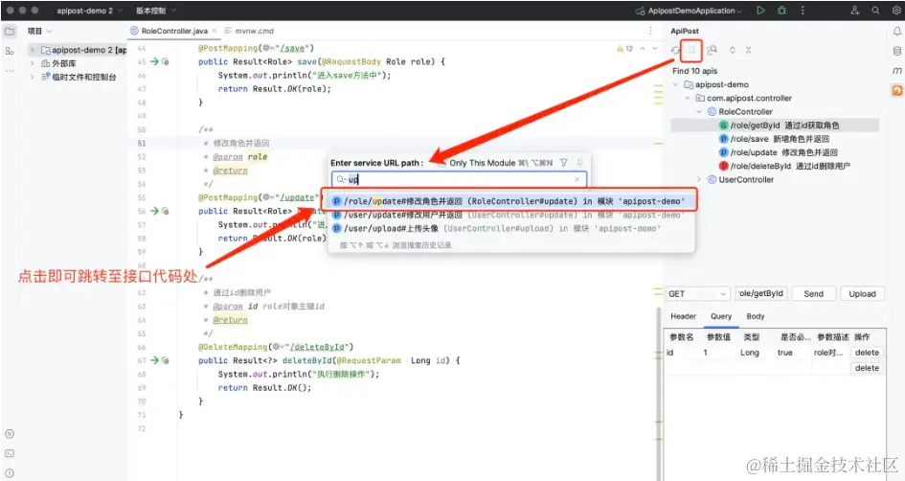Screen dimensions: 905x481
Task: Open the Problems icon in bottom-left sidebar
Action: click(10, 473)
